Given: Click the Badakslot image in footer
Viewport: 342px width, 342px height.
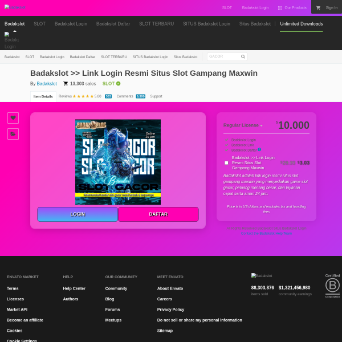Looking at the screenshot, I should click(262, 275).
